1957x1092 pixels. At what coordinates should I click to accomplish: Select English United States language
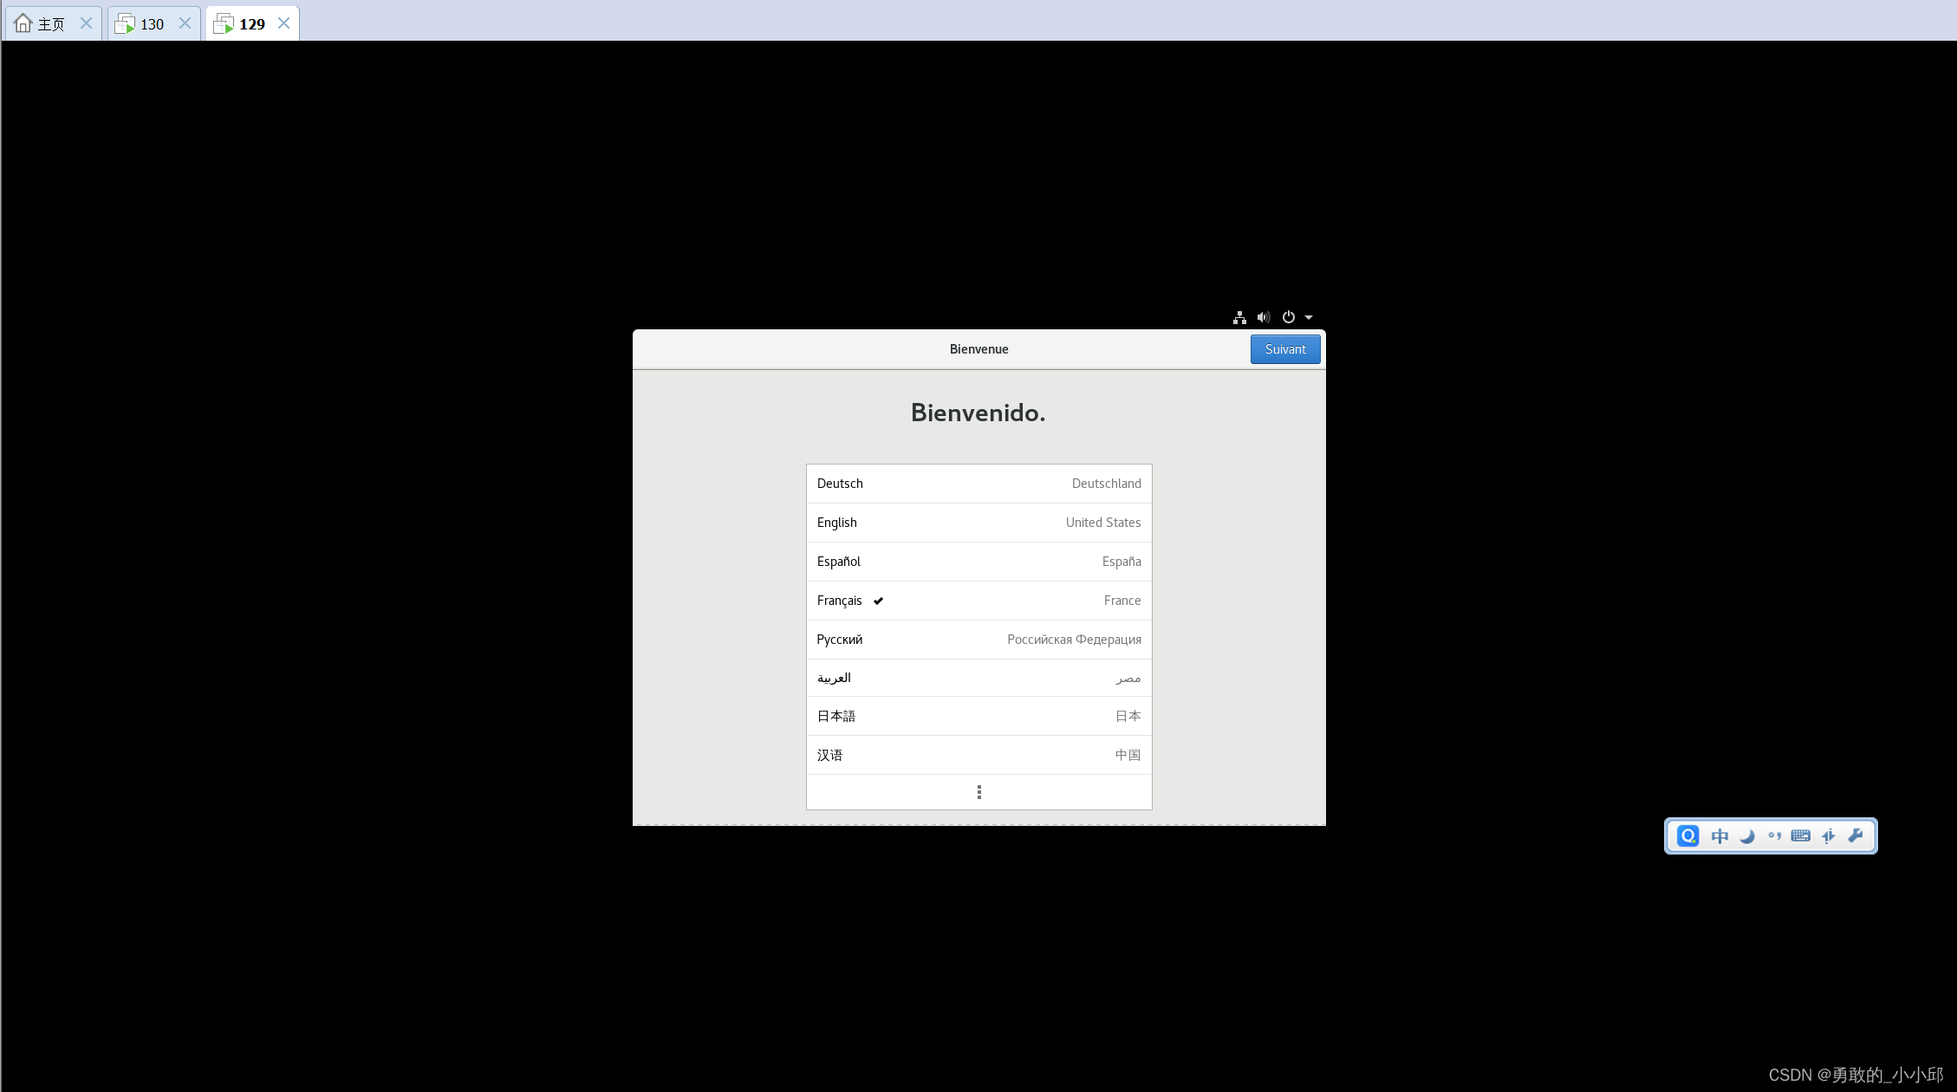[x=978, y=522]
